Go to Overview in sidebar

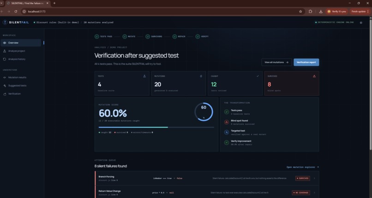click(21, 43)
